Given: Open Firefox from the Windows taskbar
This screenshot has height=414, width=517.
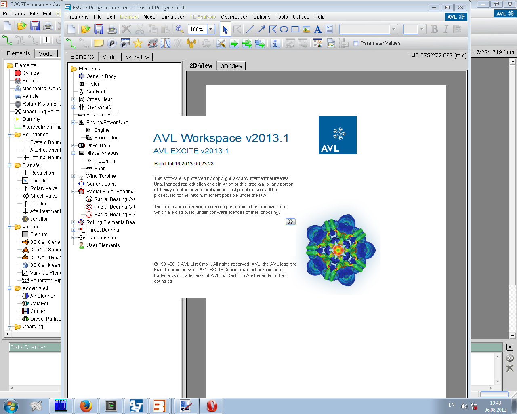Looking at the screenshot, I should [86, 406].
